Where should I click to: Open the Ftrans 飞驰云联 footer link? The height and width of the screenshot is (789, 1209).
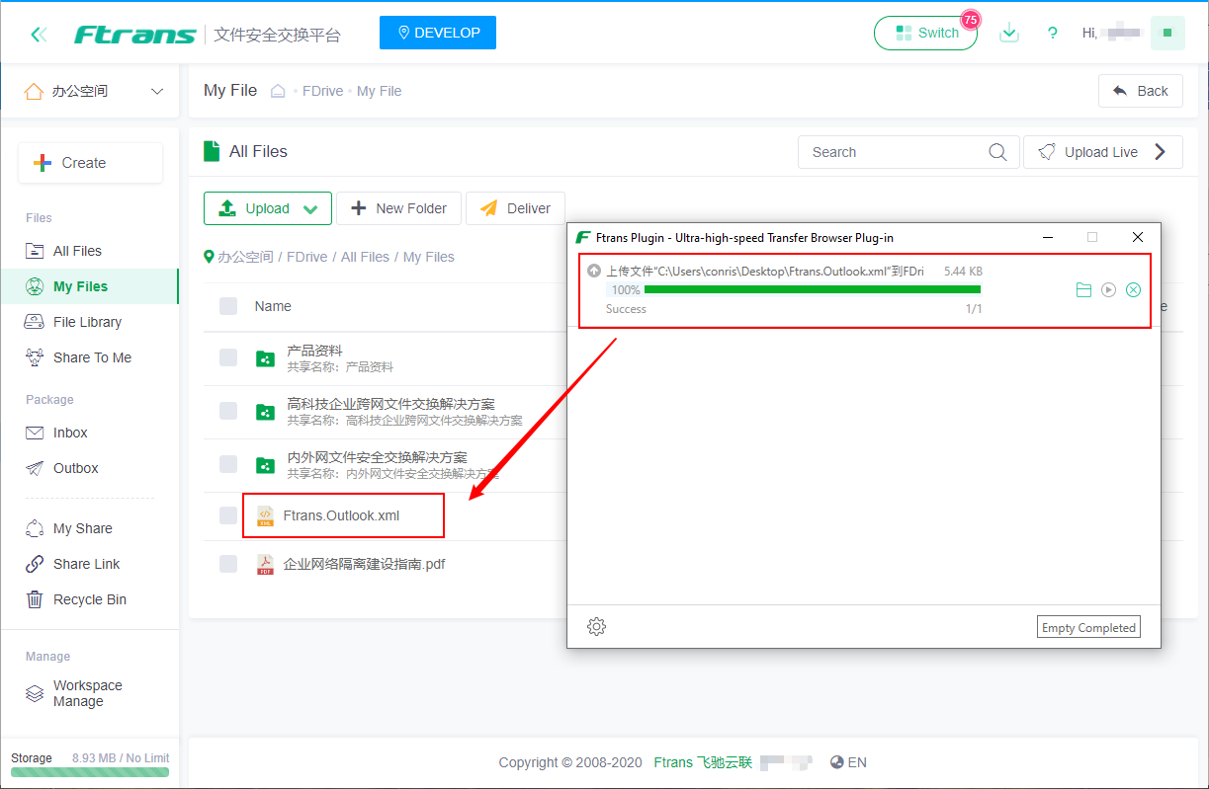(x=703, y=762)
